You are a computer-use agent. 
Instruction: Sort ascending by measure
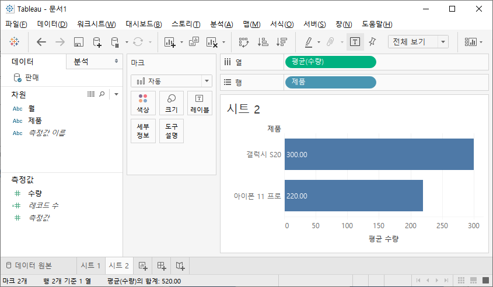(x=263, y=42)
